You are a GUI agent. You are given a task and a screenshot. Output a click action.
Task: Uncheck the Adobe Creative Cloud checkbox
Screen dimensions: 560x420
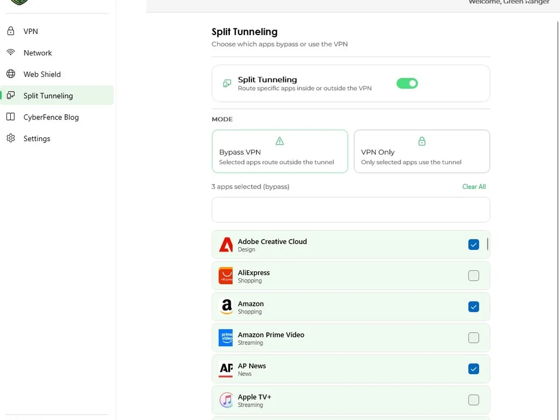click(473, 244)
